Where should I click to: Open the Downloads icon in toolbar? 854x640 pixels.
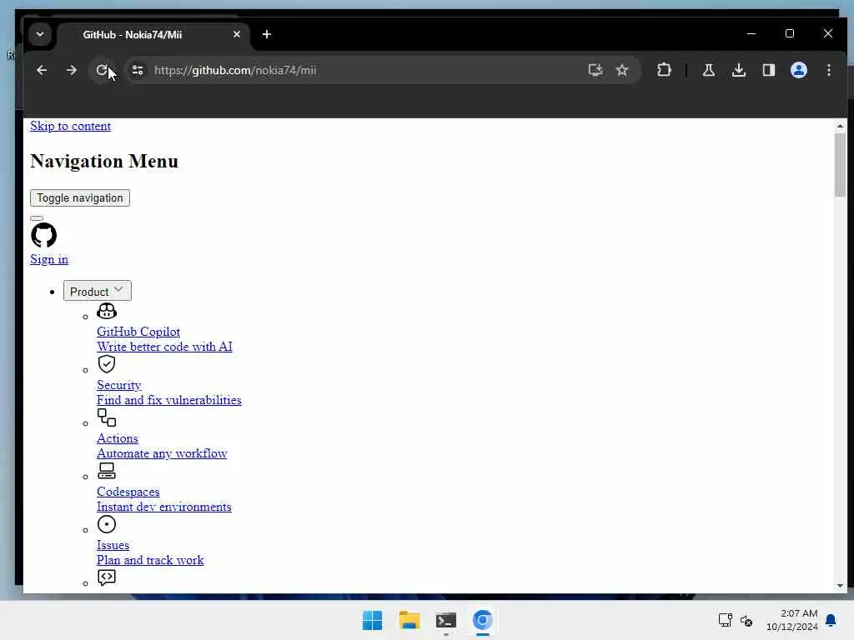click(739, 70)
